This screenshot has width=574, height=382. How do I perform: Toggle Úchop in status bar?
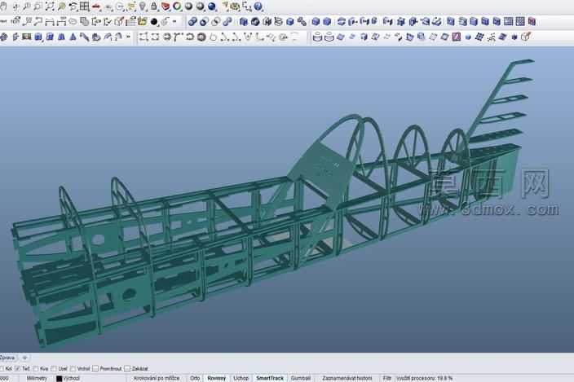click(x=241, y=378)
